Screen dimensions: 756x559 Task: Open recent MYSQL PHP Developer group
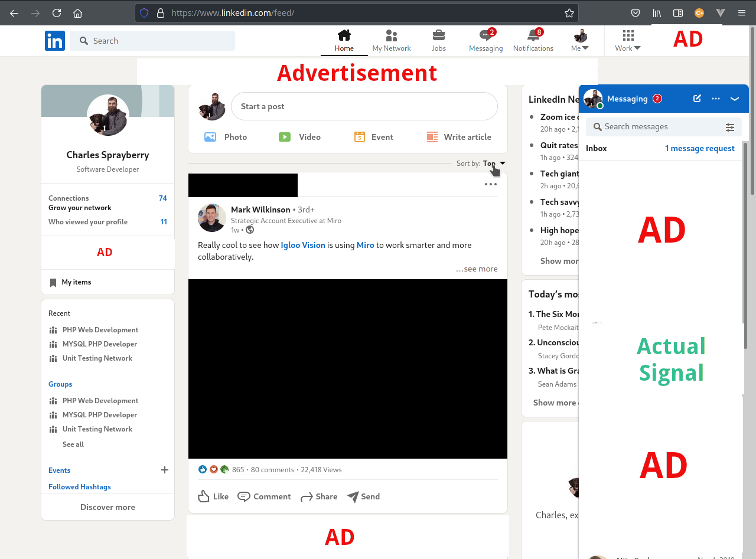click(93, 344)
